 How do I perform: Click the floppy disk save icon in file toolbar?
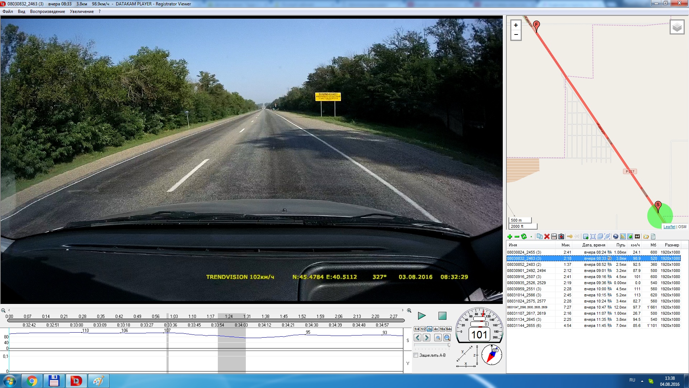tap(554, 236)
